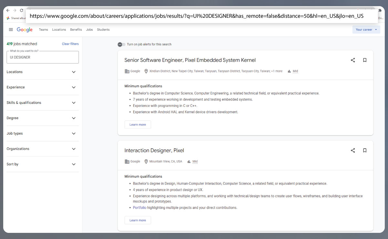Screen dimensions: 388x239
Task: Click the level bars icon on Senior Software Engineer card
Action: [x=289, y=71]
